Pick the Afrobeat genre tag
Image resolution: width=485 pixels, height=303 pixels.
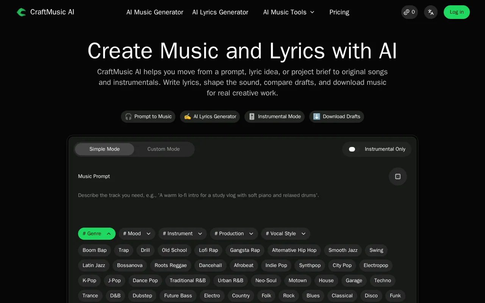[x=244, y=266]
